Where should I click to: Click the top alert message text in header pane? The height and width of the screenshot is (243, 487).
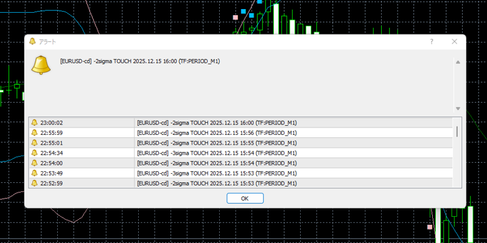pos(140,61)
